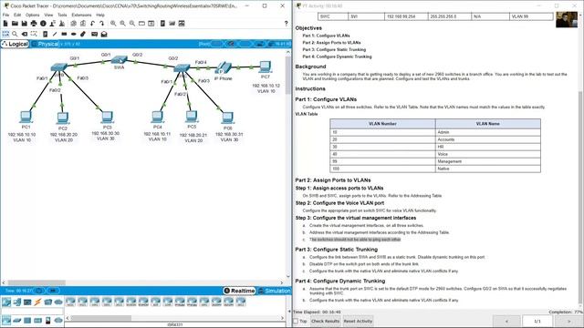584x328 pixels.
Task: Click the device list horizontal scrollbar
Action: click(x=100, y=318)
